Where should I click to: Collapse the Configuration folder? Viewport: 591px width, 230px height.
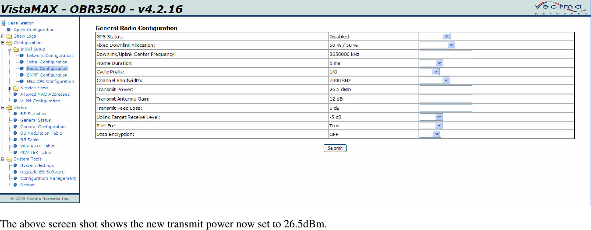(x=3, y=43)
